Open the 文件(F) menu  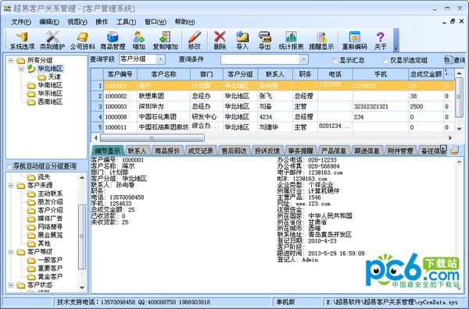20,22
